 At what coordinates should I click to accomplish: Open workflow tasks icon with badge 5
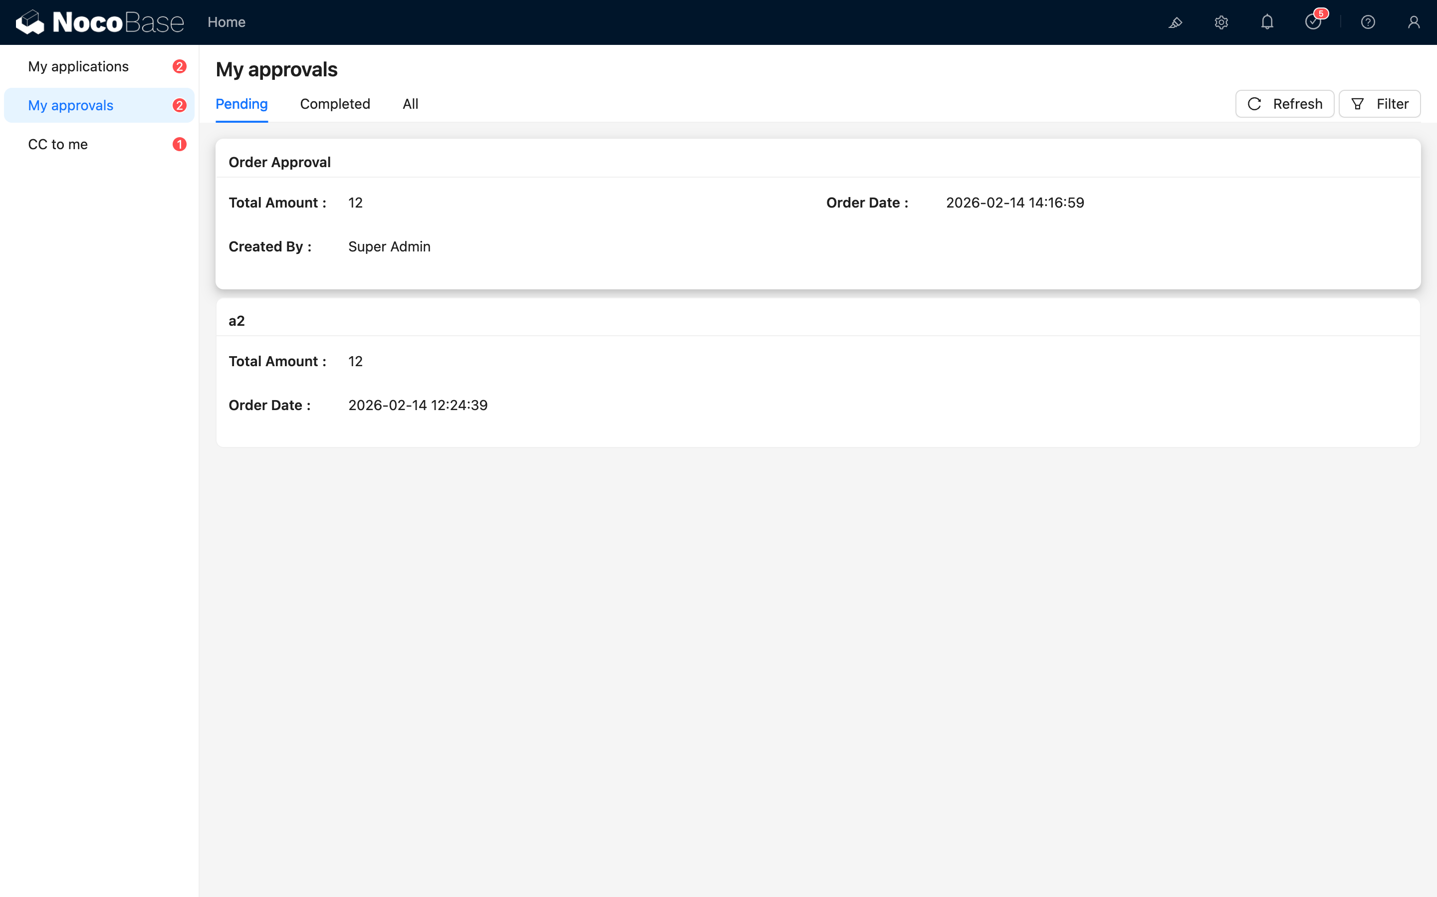click(x=1313, y=22)
